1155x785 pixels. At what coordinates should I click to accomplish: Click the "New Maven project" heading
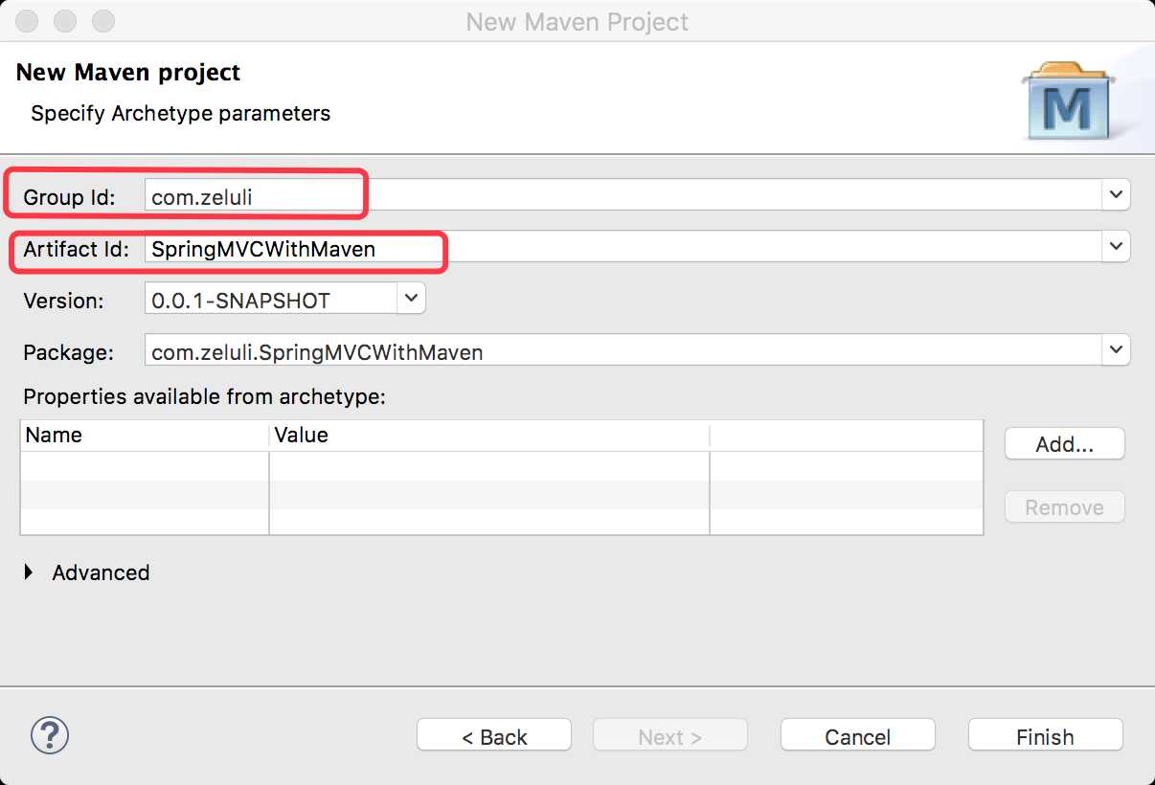(x=128, y=73)
